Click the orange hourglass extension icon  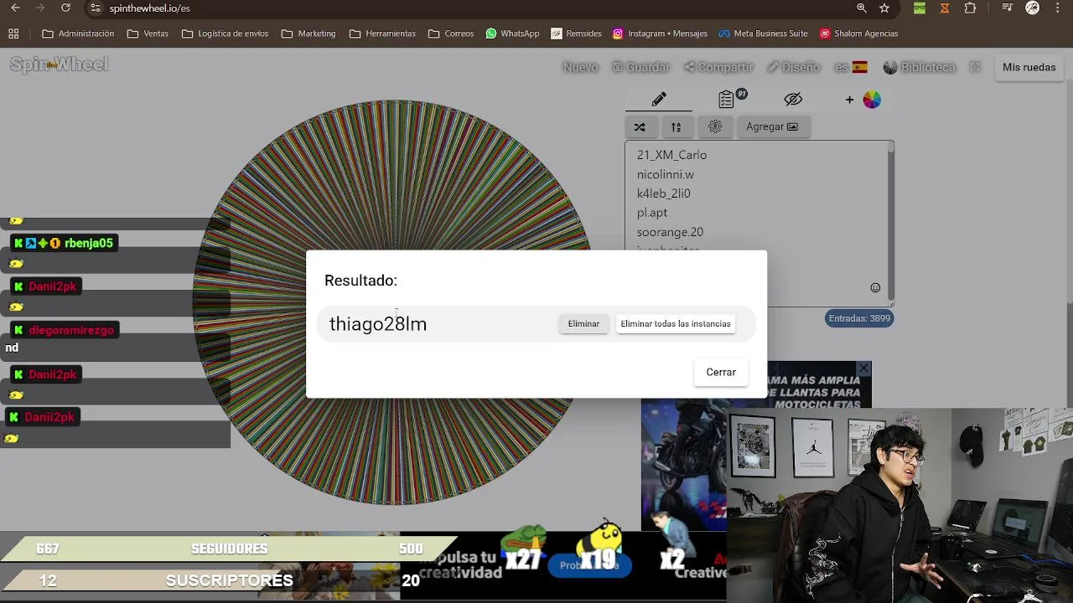pos(945,8)
